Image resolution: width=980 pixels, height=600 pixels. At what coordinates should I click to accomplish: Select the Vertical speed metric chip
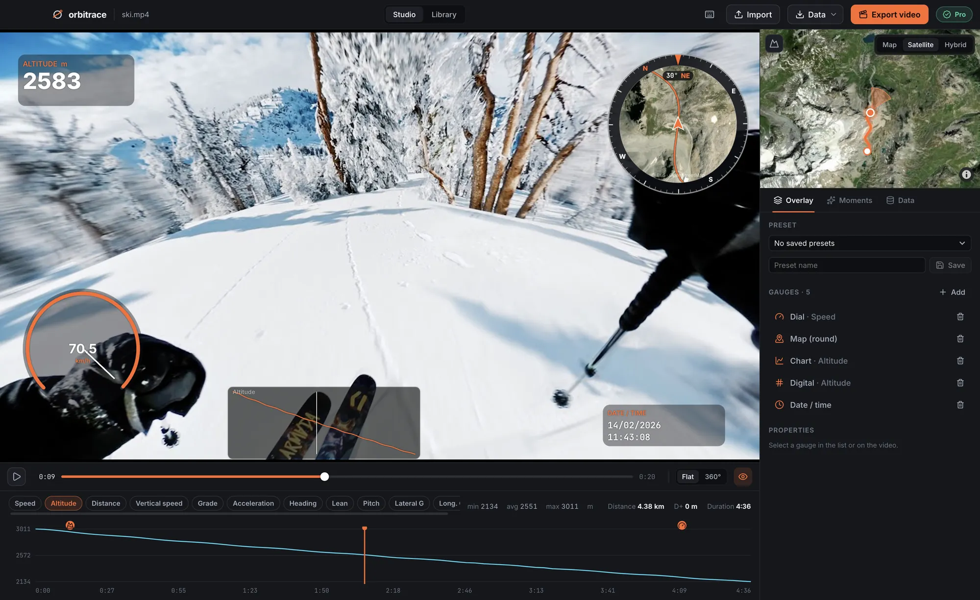pos(159,504)
